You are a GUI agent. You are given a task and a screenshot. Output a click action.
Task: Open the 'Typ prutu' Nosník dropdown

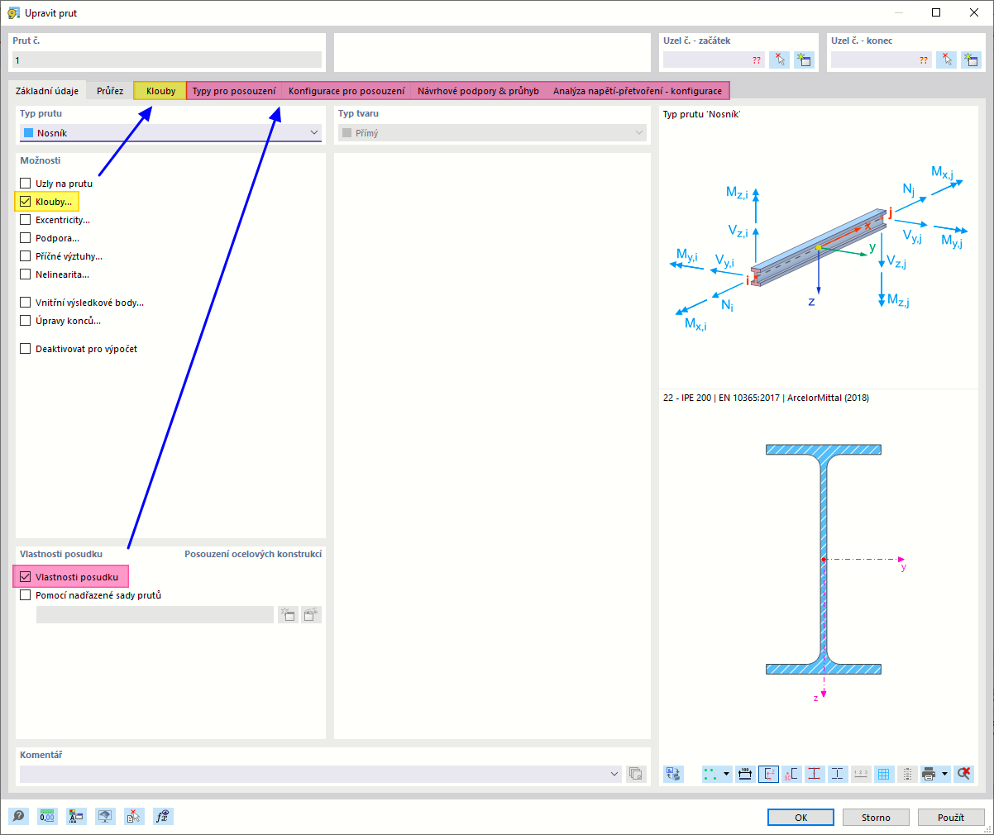[x=170, y=132]
